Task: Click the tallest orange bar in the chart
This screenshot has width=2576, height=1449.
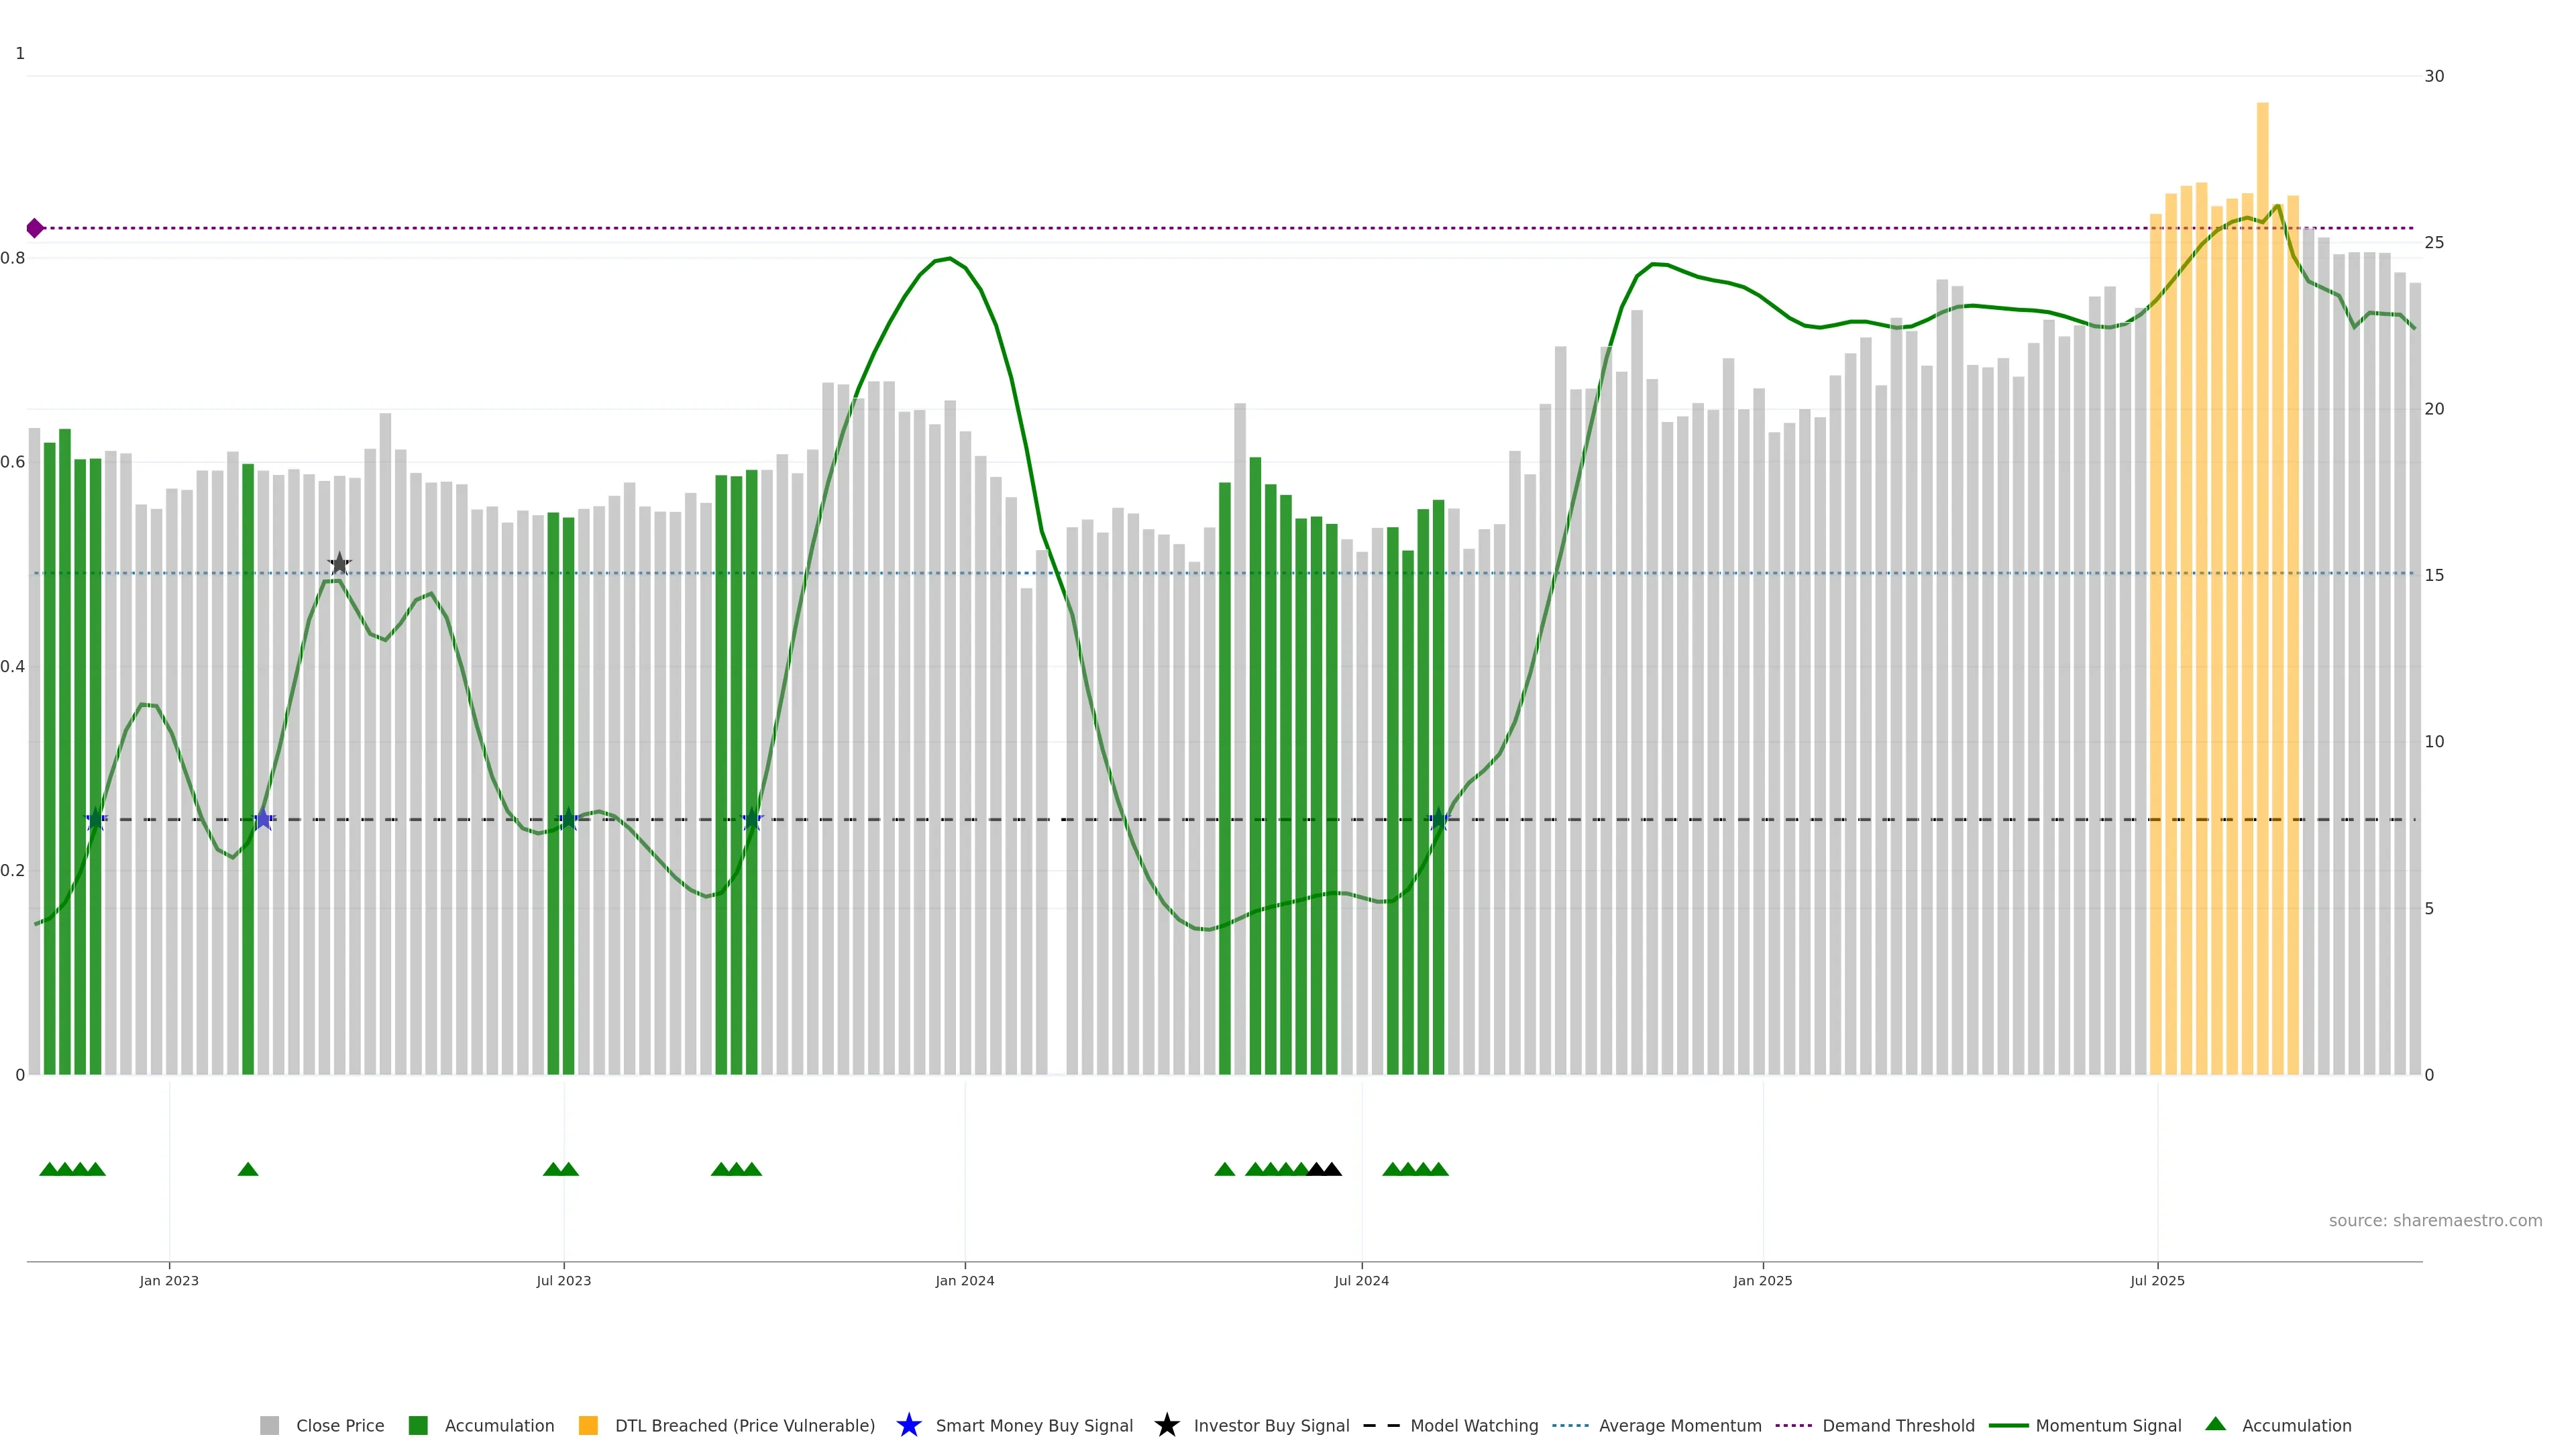Action: tap(2262, 500)
